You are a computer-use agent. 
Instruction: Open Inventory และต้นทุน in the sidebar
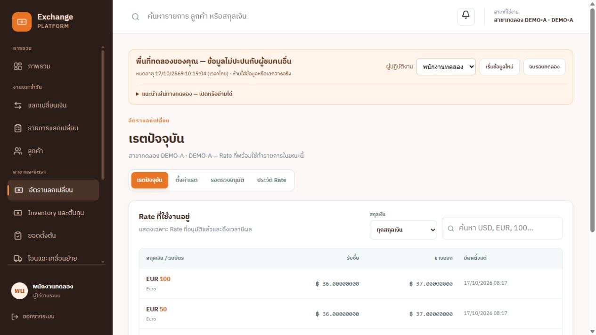pos(53,213)
